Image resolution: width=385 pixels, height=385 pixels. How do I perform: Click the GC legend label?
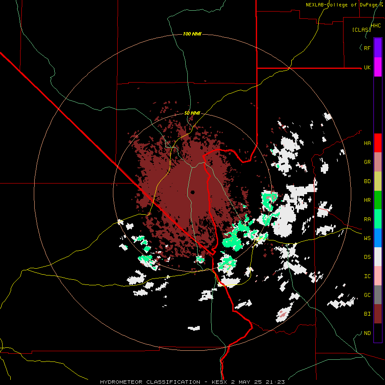click(x=367, y=295)
